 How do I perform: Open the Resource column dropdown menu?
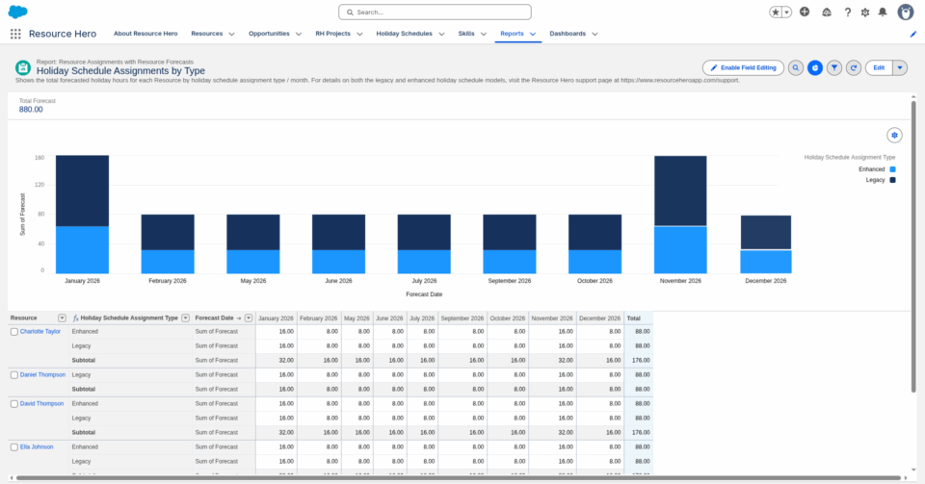click(x=63, y=318)
